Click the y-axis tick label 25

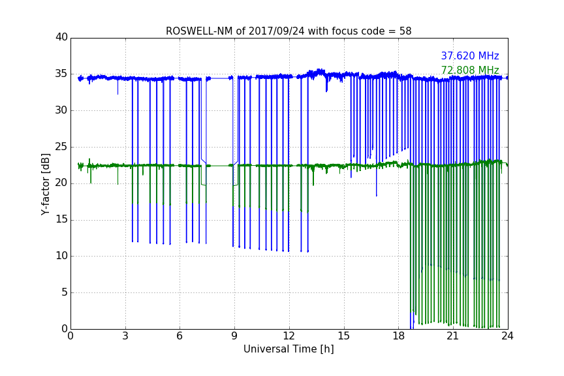(61, 147)
